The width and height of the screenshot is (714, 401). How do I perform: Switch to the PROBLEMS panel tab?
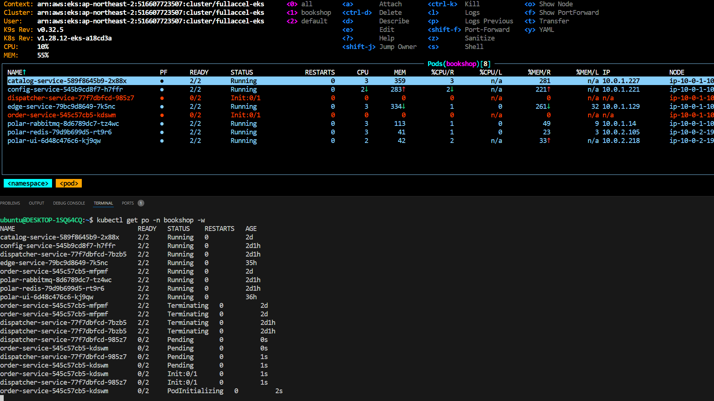[x=10, y=203]
